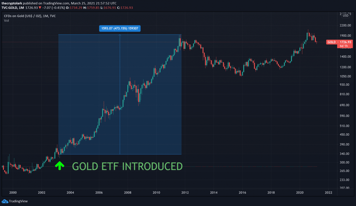The width and height of the screenshot is (356, 206).
Task: Select the blue 1593.07 (473.15%) measurement label
Action: tap(120, 28)
